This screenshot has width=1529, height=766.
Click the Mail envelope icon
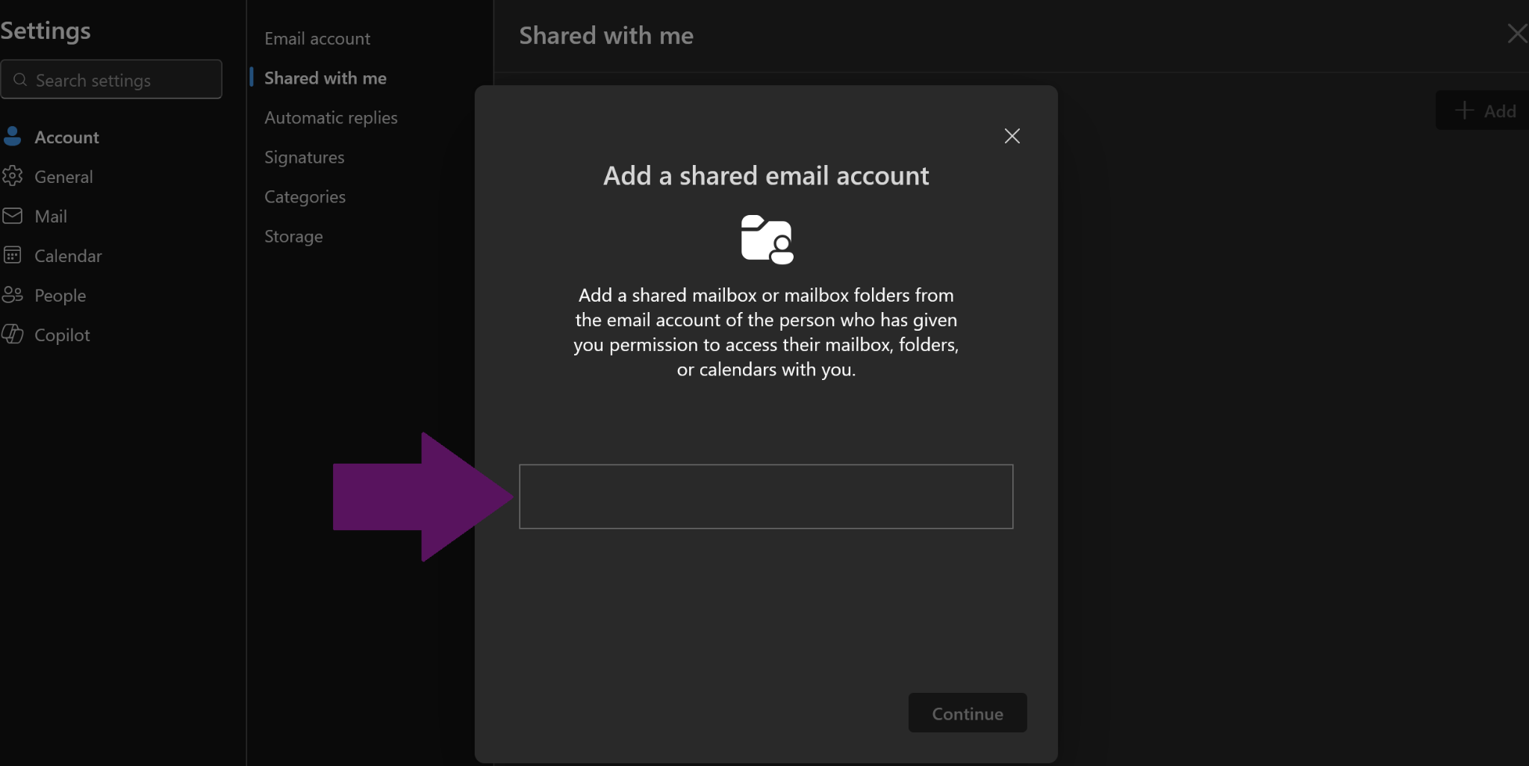12,216
